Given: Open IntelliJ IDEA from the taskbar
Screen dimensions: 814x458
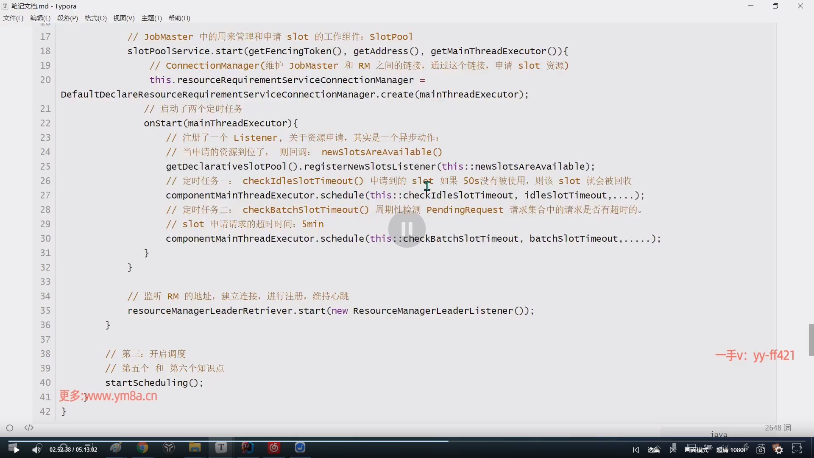Looking at the screenshot, I should (x=248, y=447).
